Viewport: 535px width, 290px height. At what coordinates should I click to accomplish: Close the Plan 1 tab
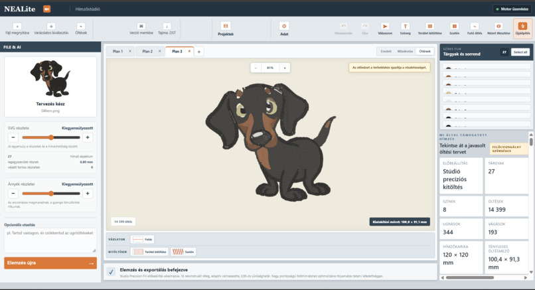tap(130, 51)
